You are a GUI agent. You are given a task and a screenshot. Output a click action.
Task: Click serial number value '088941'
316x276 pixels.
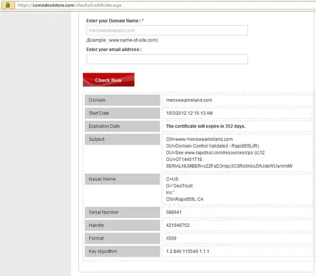point(174,212)
